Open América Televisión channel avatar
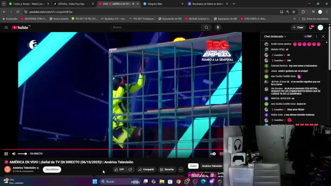 click(x=7, y=169)
